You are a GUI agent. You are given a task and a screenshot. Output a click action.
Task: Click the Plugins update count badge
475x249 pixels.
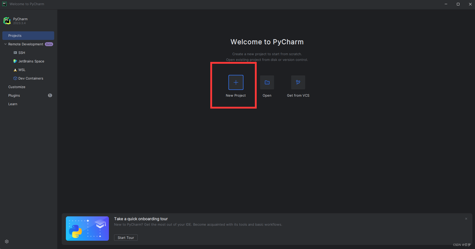pyautogui.click(x=50, y=95)
